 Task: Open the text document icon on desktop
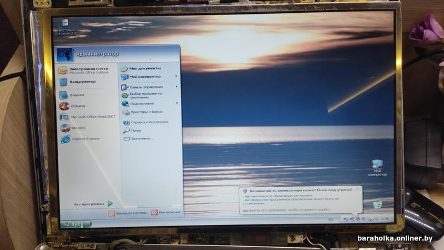click(65, 27)
